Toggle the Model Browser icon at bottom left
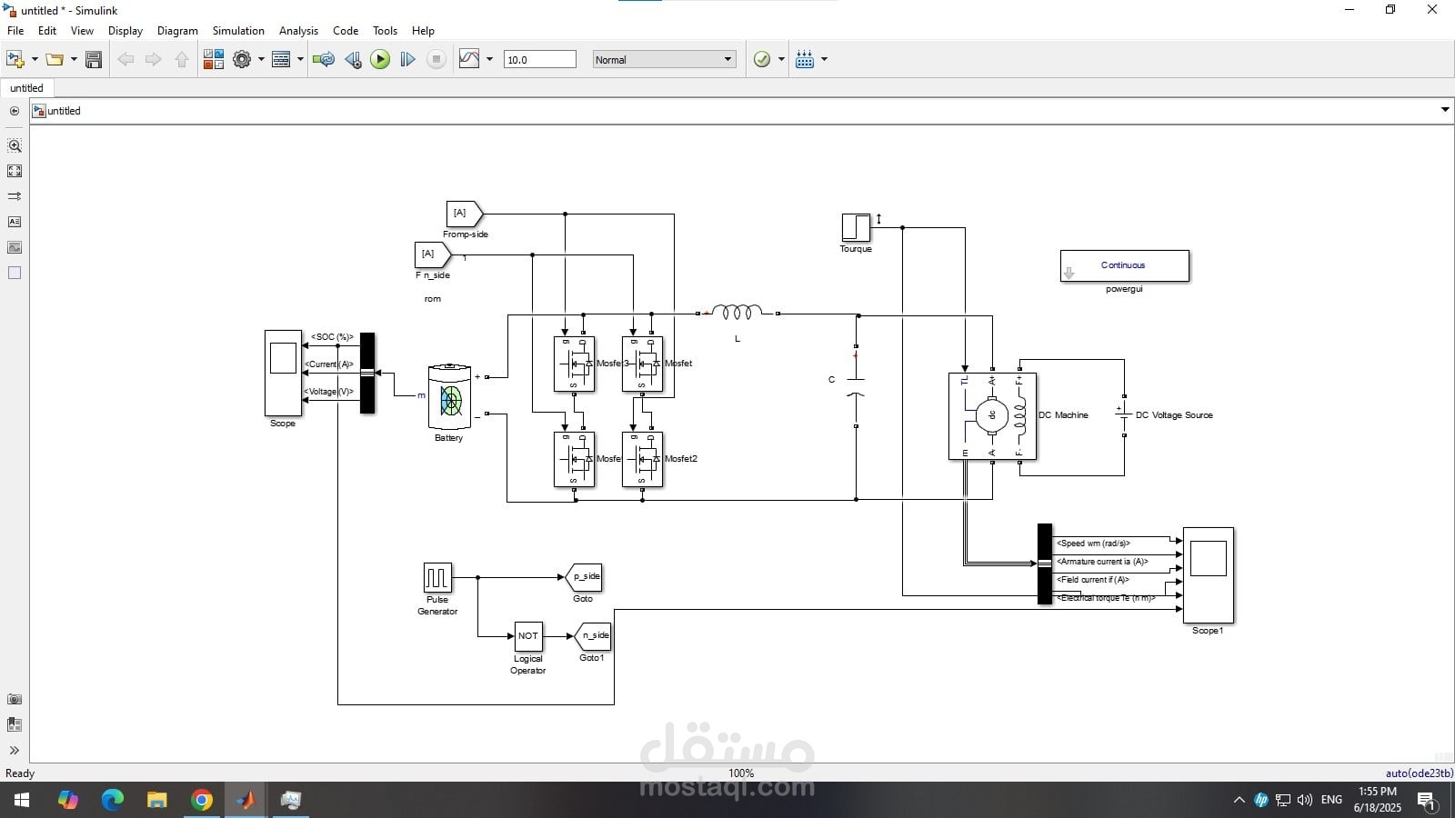The height and width of the screenshot is (818, 1455). click(15, 724)
